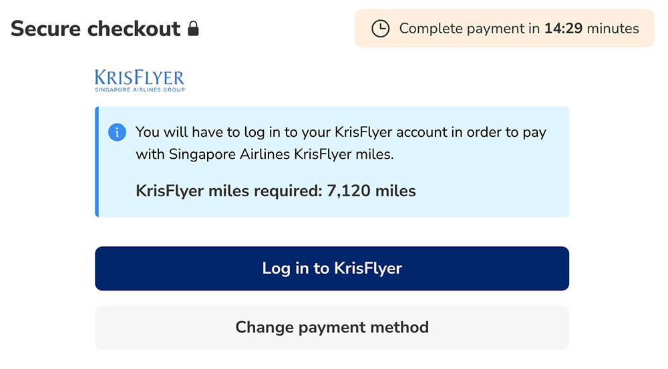This screenshot has width=668, height=369.
Task: Click the blue left accent bar of the notice
Action: point(97,161)
